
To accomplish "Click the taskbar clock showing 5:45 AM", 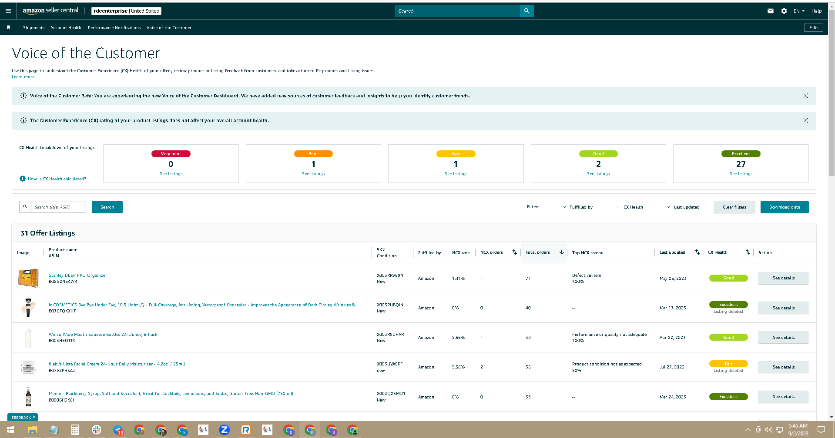I will click(798, 430).
